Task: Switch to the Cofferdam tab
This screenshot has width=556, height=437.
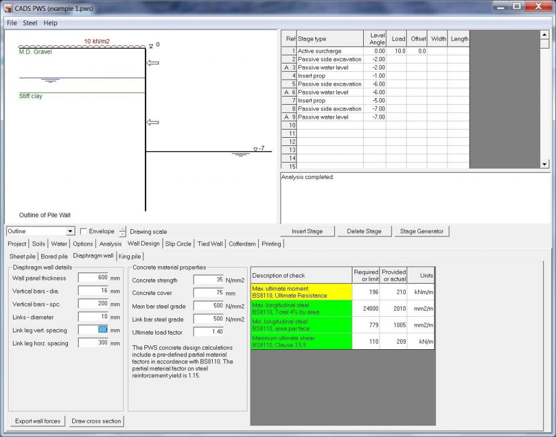Action: point(242,244)
